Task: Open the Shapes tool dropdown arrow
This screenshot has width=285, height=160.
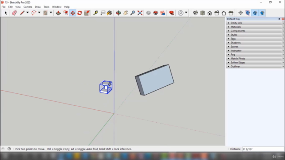Action: coord(51,13)
